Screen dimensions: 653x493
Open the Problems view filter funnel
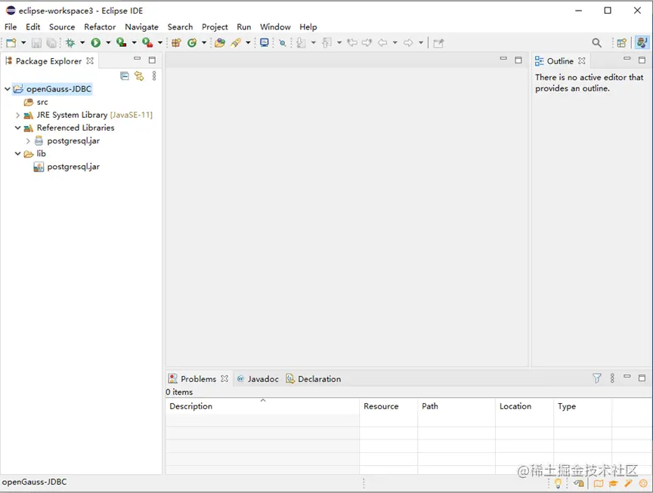[597, 378]
